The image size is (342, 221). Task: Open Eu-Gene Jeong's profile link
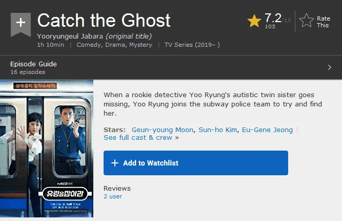[x=267, y=130]
